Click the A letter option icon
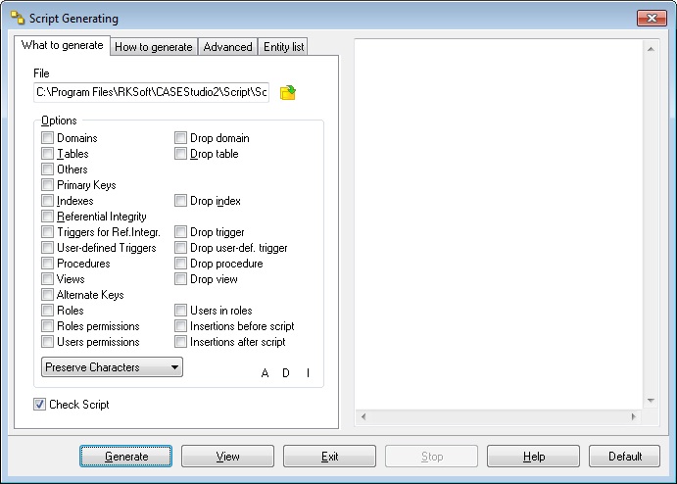677x484 pixels. coord(265,372)
